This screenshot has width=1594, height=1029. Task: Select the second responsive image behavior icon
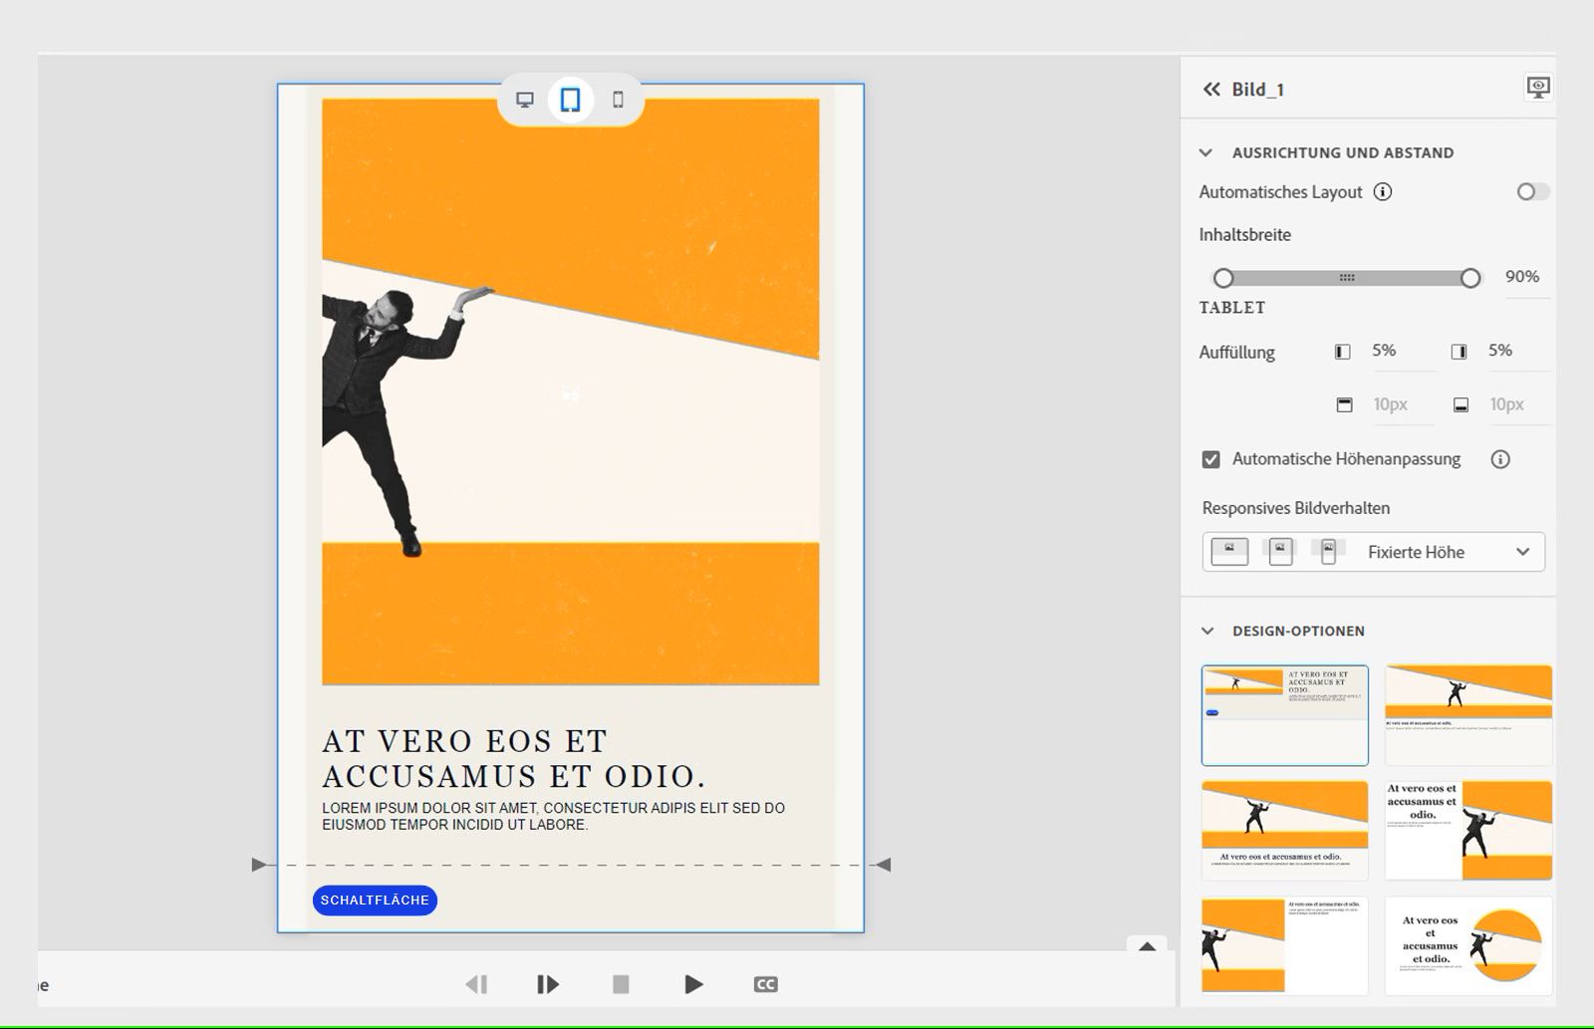point(1281,551)
